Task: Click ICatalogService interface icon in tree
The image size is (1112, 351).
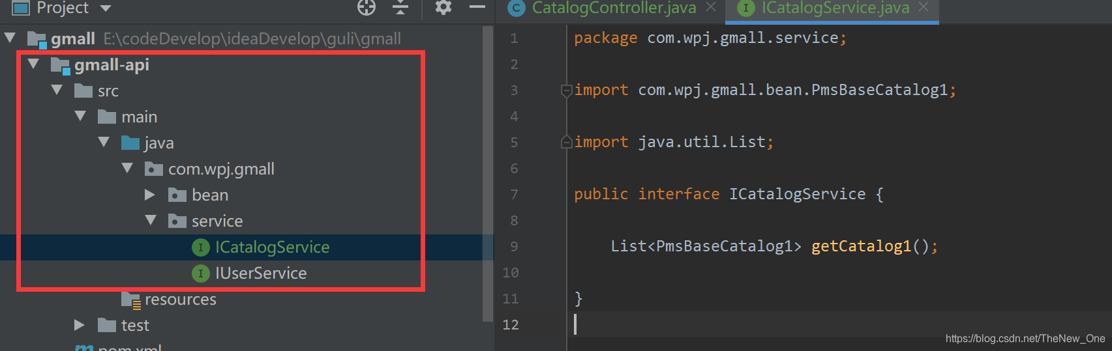Action: 201,247
